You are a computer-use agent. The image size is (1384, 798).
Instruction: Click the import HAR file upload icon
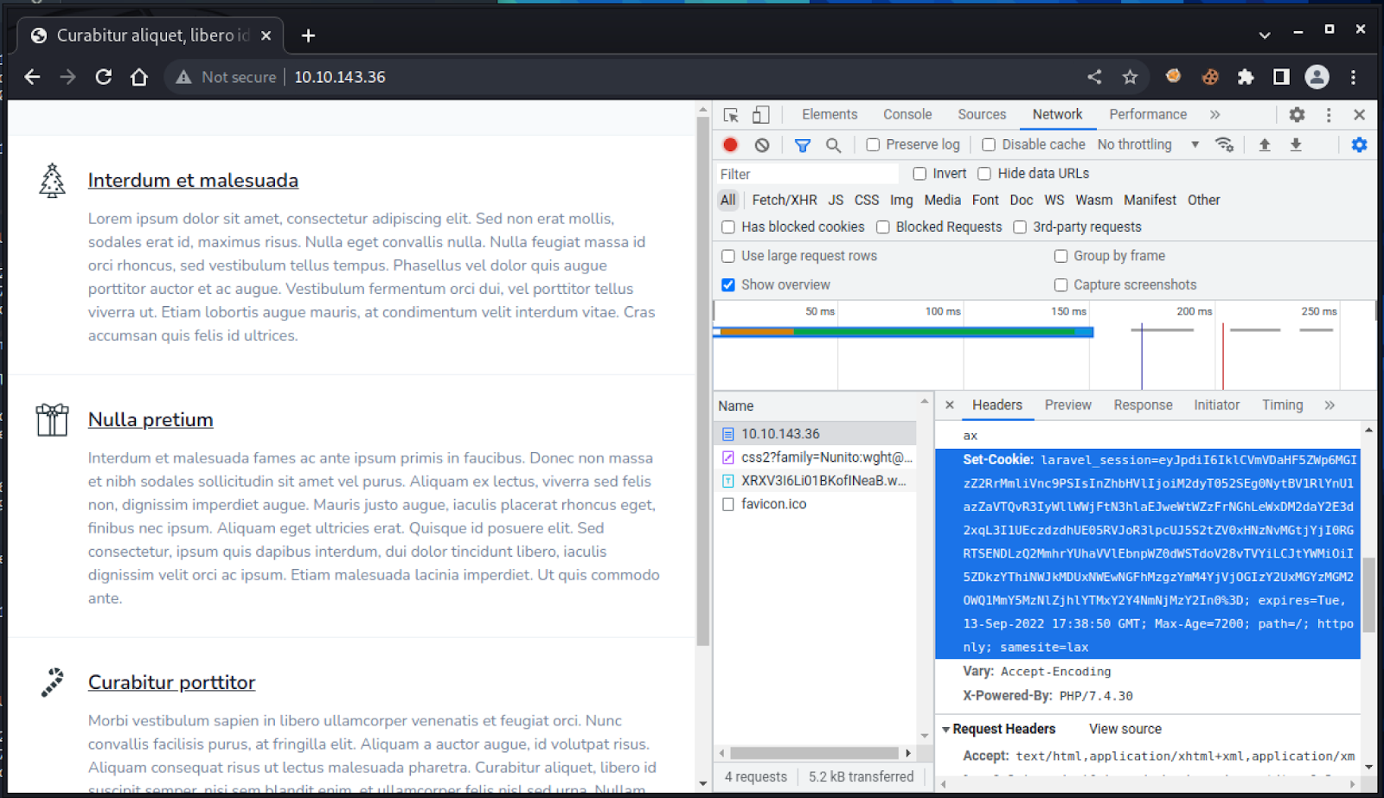[1264, 145]
